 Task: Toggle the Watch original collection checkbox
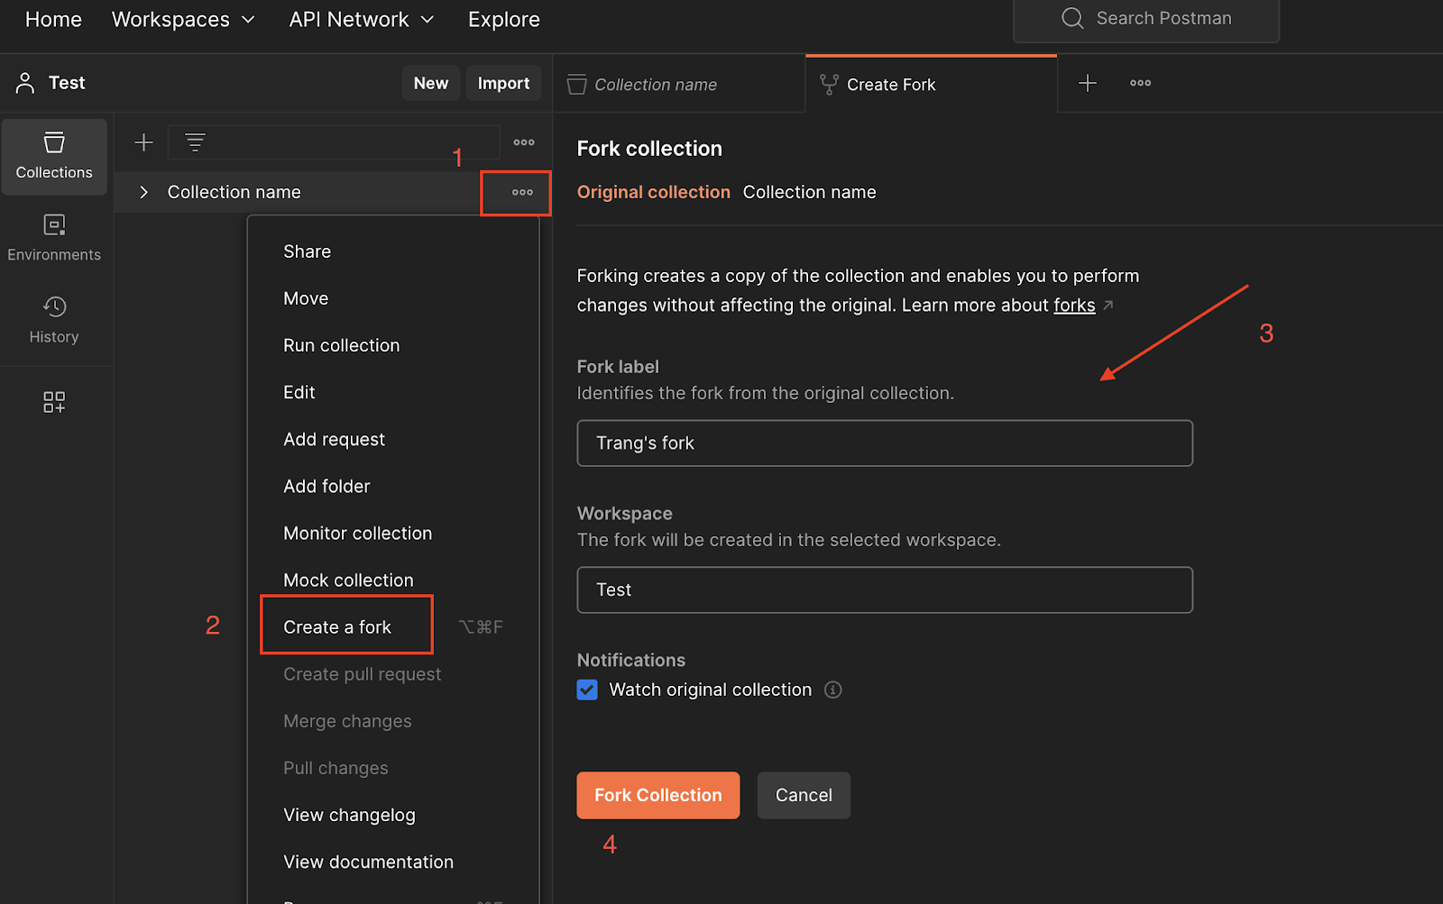tap(587, 689)
